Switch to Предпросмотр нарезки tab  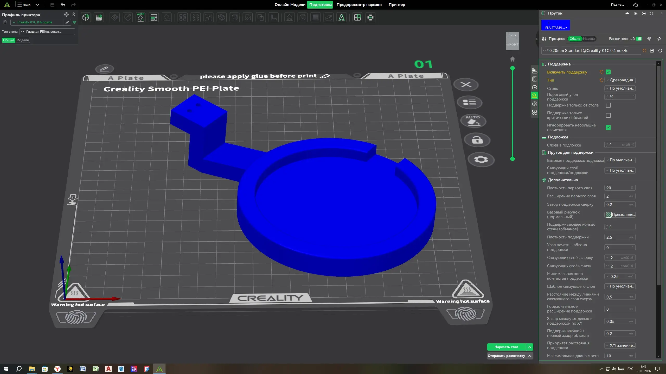(x=359, y=5)
